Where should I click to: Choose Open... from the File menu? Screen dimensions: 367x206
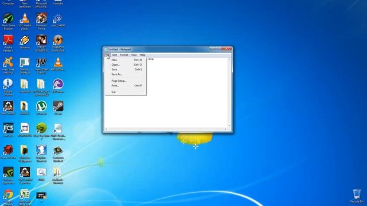click(126, 65)
